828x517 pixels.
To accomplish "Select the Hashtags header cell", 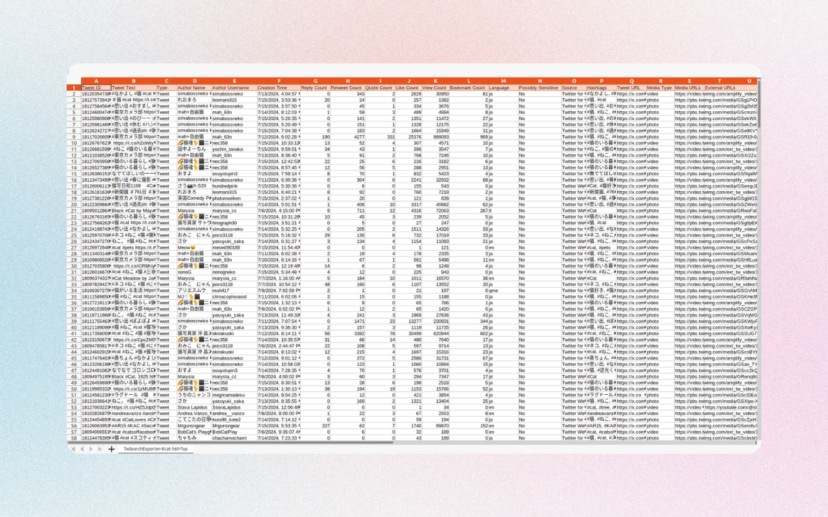I will coord(601,88).
